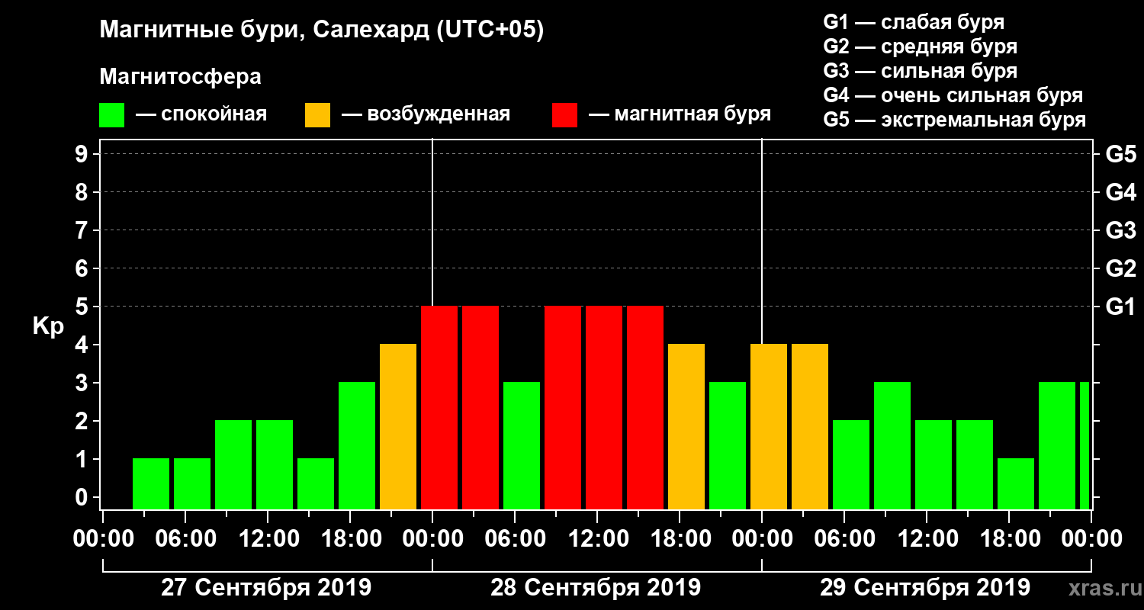Click the first '00:00' label starting 27 September

[x=103, y=538]
